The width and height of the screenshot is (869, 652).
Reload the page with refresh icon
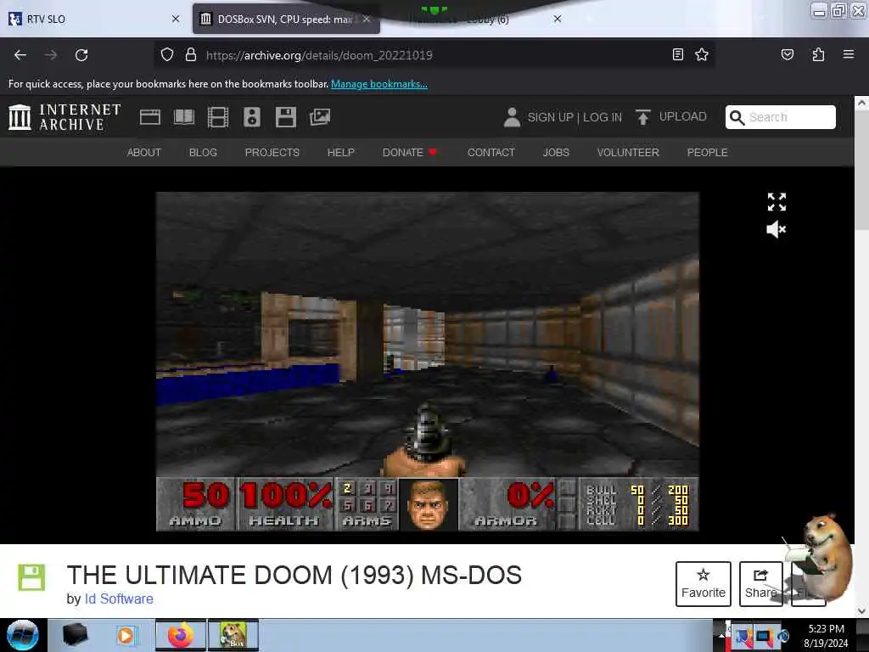coord(81,55)
